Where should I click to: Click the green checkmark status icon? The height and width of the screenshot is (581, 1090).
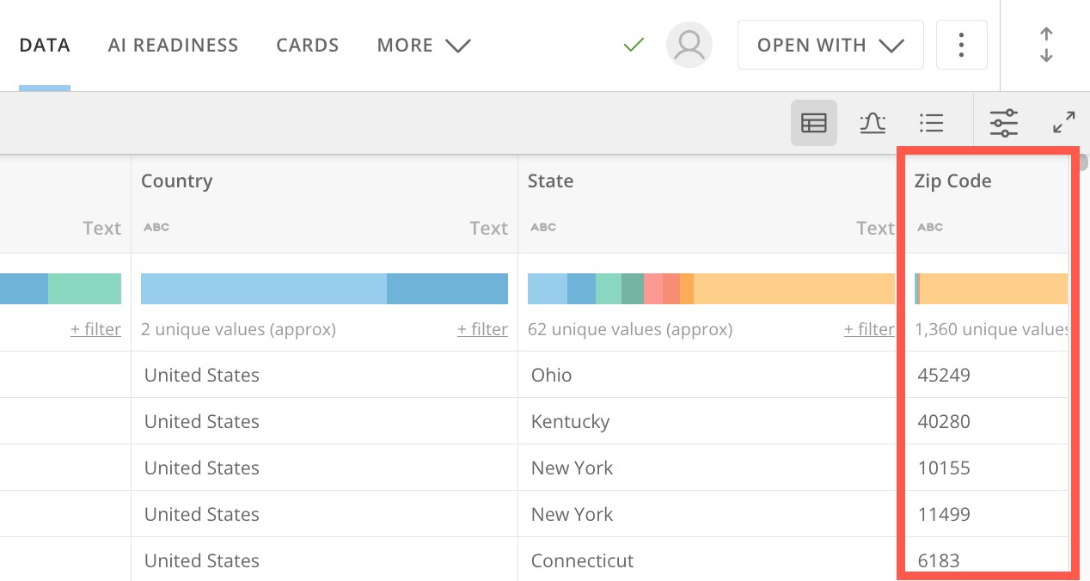click(634, 45)
